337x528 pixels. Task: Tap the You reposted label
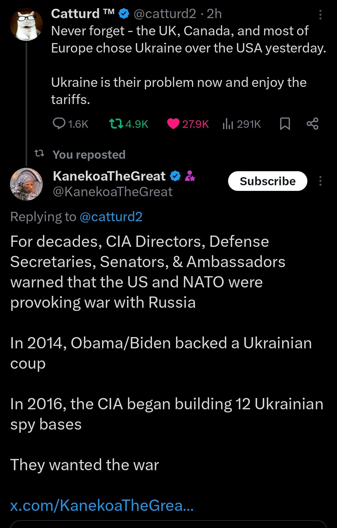tap(89, 155)
